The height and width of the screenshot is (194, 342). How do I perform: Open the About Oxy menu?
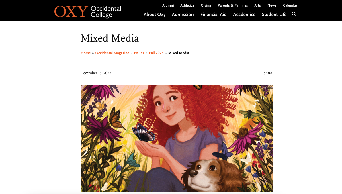click(155, 15)
